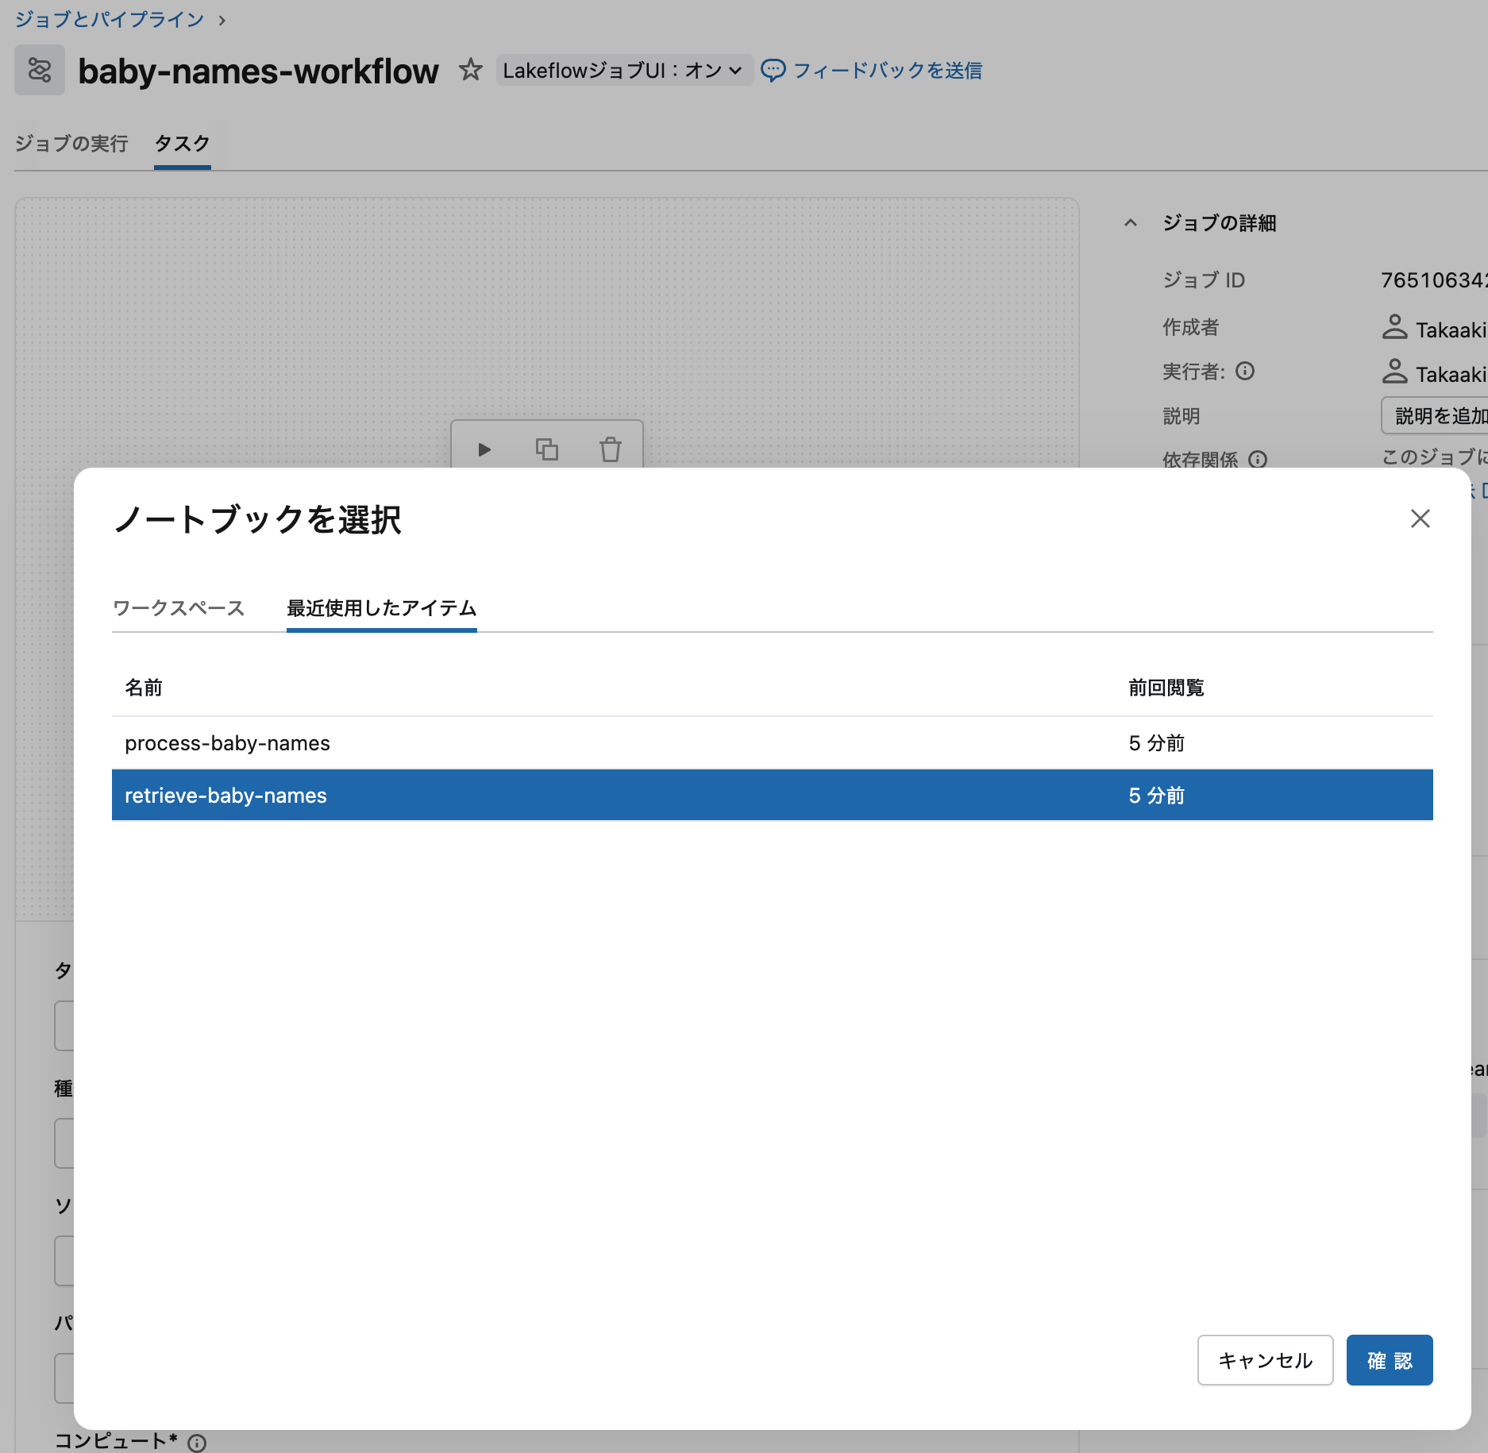Switch to the ジョブの実行 tab
The image size is (1488, 1453).
click(71, 144)
